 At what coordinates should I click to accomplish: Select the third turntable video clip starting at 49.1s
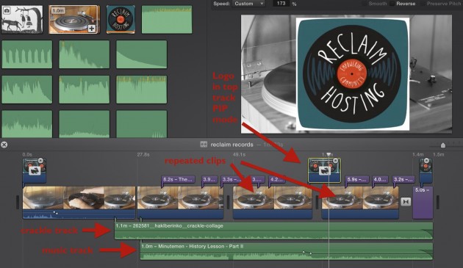273,203
